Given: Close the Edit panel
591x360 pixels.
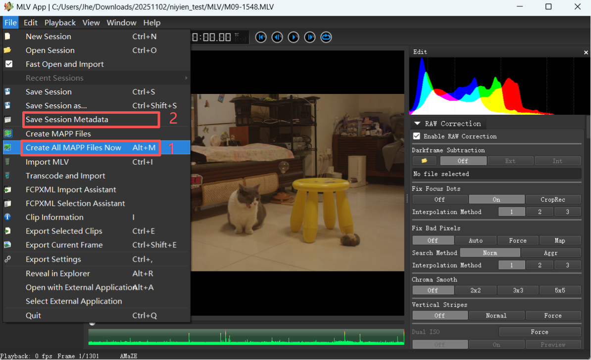Looking at the screenshot, I should (x=586, y=52).
